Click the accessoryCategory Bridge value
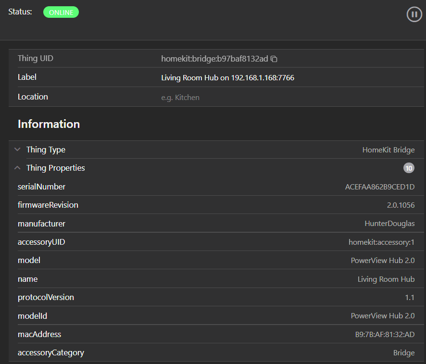 tap(403, 353)
